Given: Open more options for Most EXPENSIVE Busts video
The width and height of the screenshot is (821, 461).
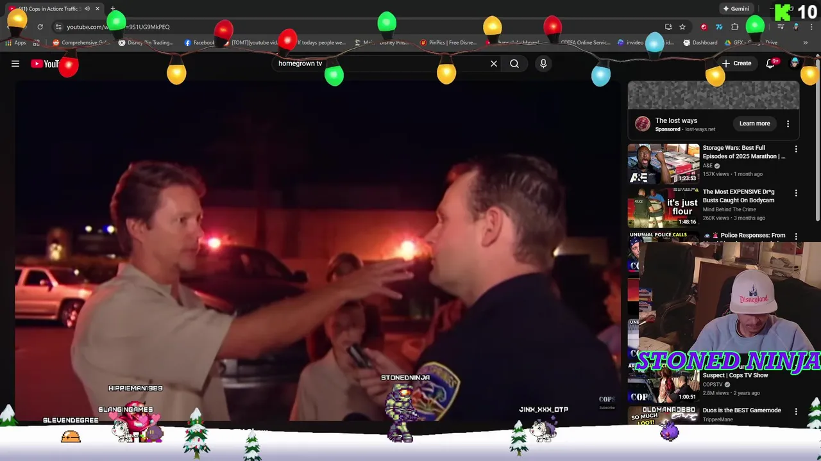Looking at the screenshot, I should tap(796, 193).
